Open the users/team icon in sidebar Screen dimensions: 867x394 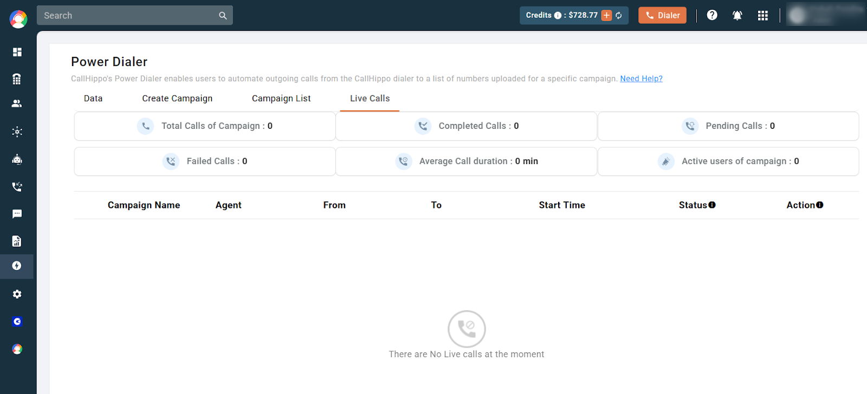[17, 103]
